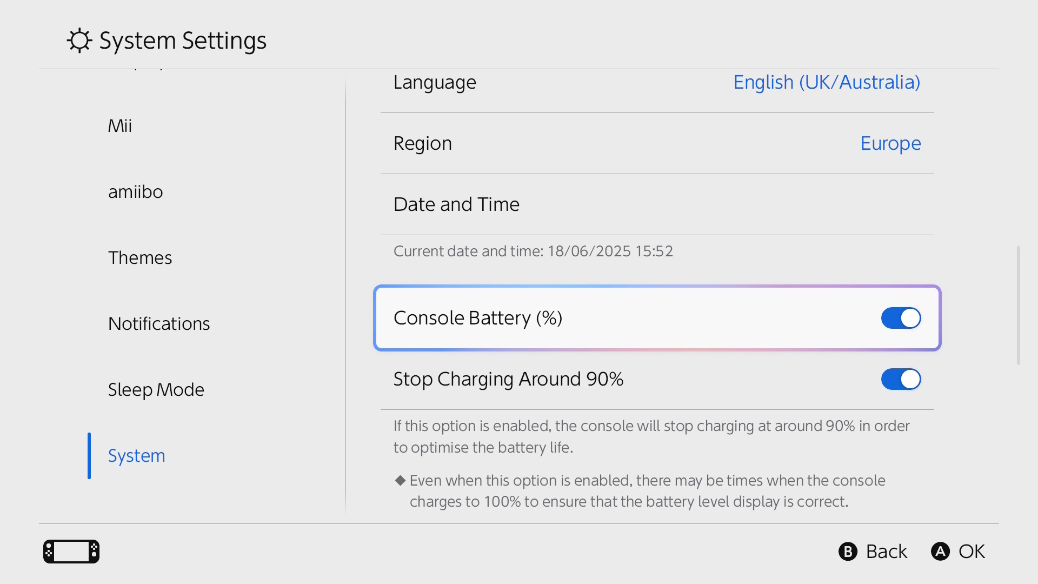This screenshot has height=584, width=1038.
Task: Select the Stop Charging Around 90% label
Action: tap(508, 379)
